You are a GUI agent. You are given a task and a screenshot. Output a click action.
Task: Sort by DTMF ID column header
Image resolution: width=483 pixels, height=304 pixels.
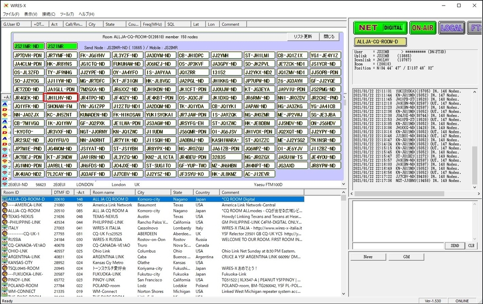(x=63, y=192)
